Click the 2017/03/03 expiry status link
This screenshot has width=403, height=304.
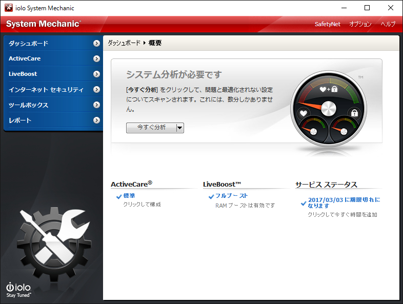(x=344, y=203)
